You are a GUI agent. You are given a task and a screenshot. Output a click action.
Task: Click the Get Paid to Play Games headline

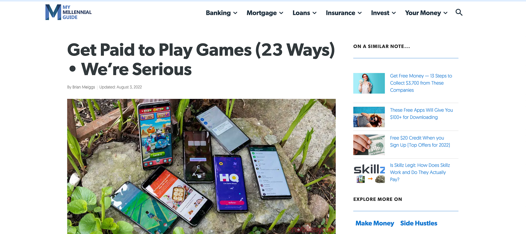pyautogui.click(x=201, y=59)
